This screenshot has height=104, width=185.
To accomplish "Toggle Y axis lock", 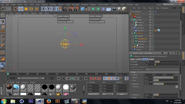I will 49,9.
